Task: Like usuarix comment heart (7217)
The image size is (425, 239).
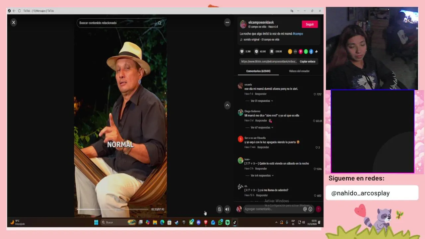Action: point(315,94)
